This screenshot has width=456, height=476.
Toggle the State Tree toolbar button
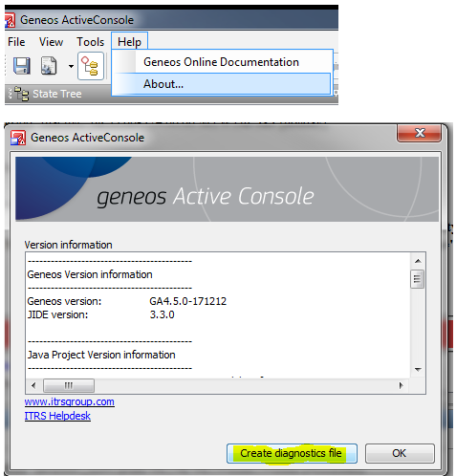pyautogui.click(x=91, y=66)
